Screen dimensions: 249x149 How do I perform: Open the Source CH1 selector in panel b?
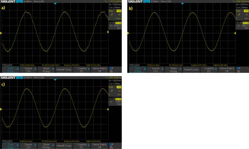coord(155,69)
